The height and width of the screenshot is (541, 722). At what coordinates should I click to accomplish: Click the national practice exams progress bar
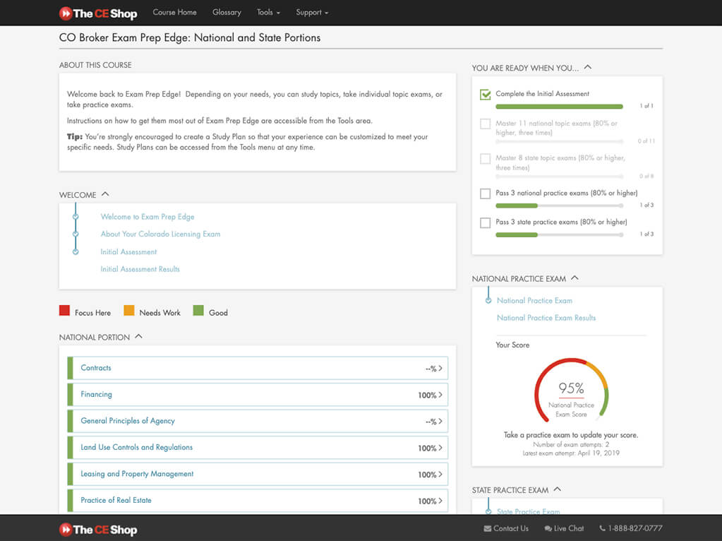560,206
